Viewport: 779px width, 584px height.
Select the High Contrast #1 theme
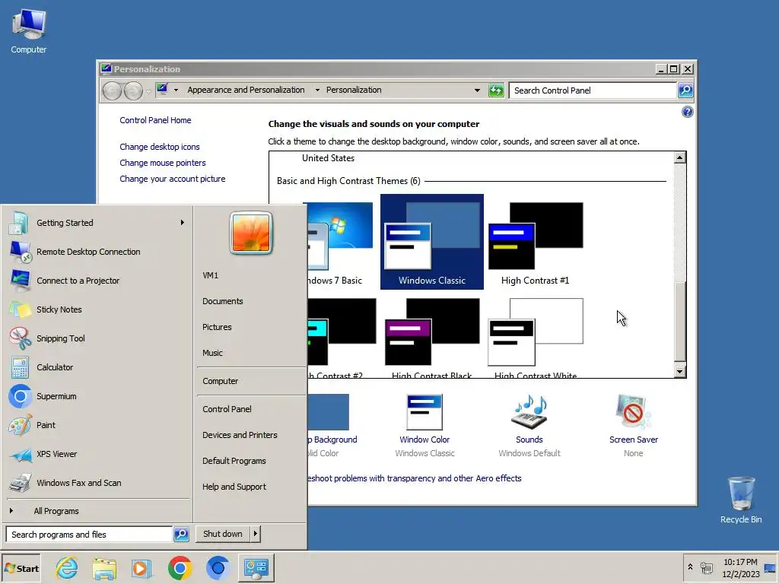(x=535, y=243)
